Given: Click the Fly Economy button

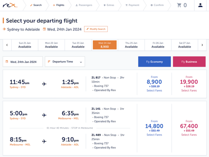Looking at the screenshot, I should tap(154, 62).
